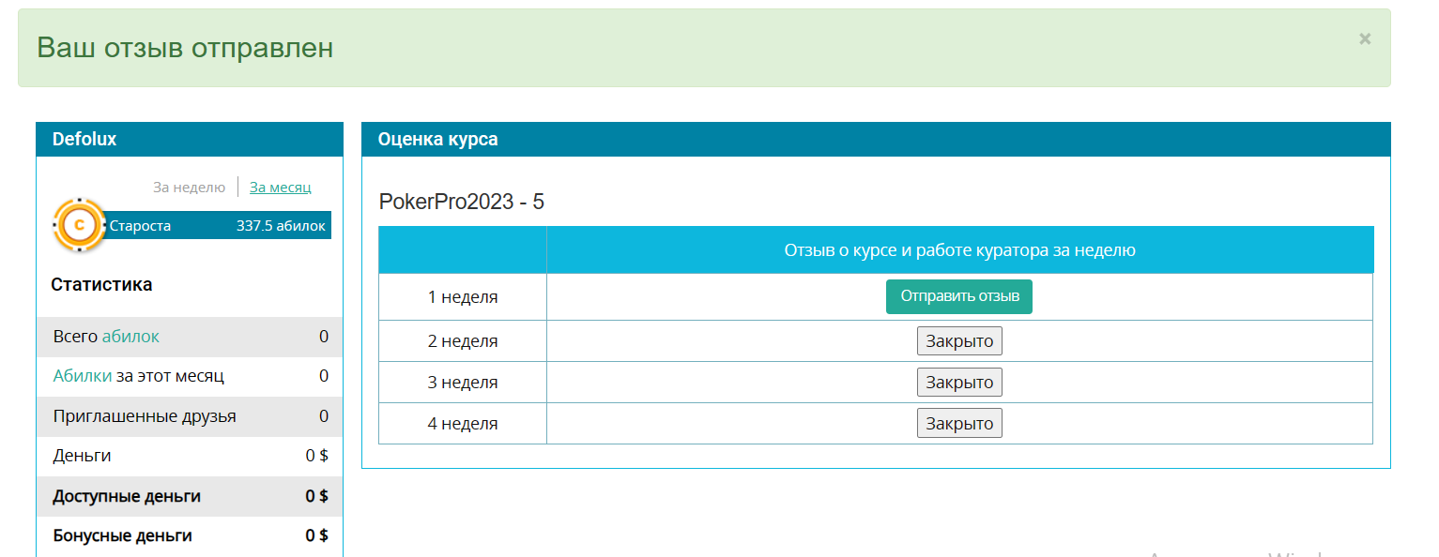Image resolution: width=1439 pixels, height=557 pixels.
Task: Click the "Закрыто" button for 2 неделя
Action: (x=959, y=341)
